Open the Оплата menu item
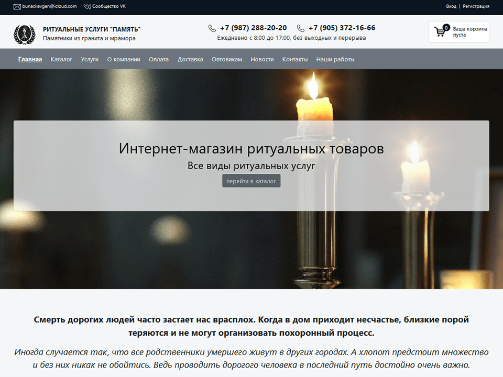 point(159,59)
